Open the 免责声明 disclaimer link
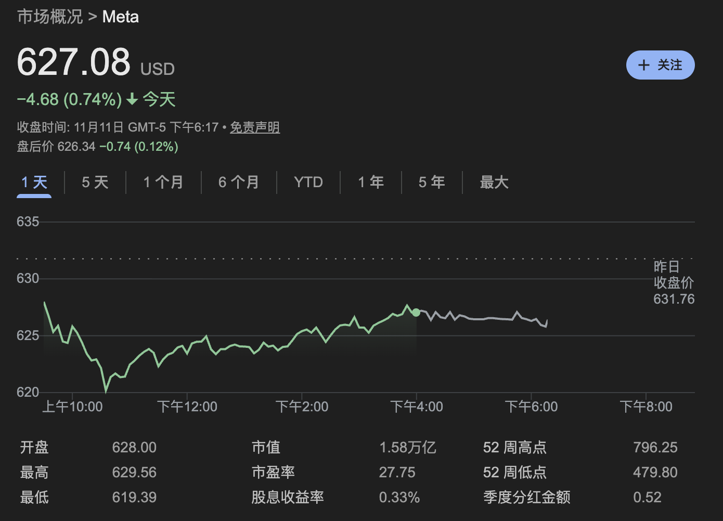The image size is (723, 521). tap(255, 127)
